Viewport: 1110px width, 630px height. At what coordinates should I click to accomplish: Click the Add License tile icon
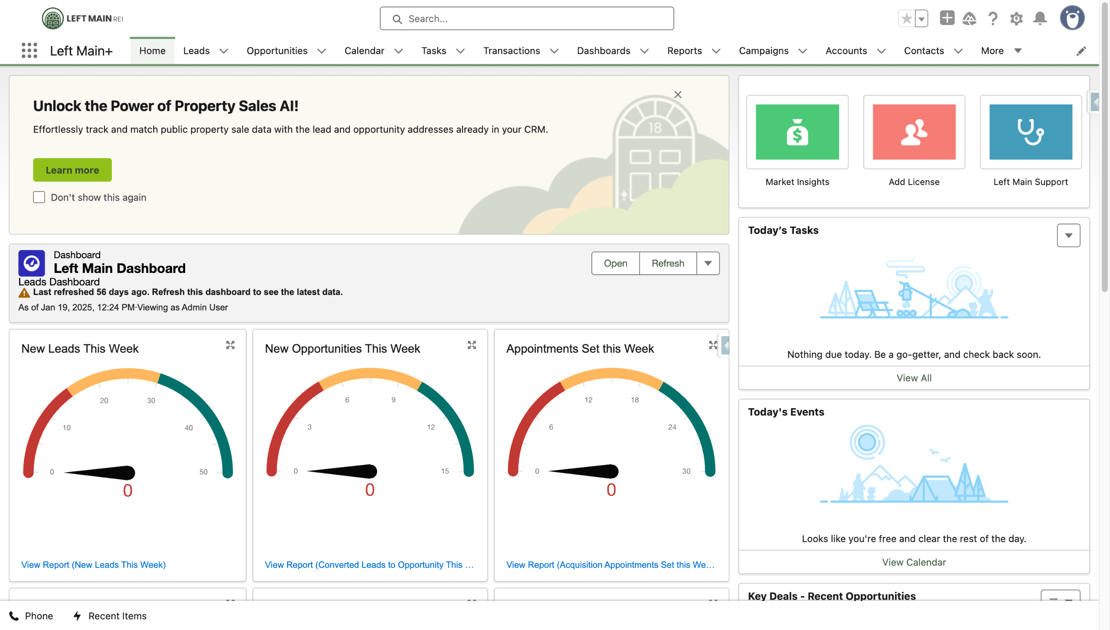[914, 132]
